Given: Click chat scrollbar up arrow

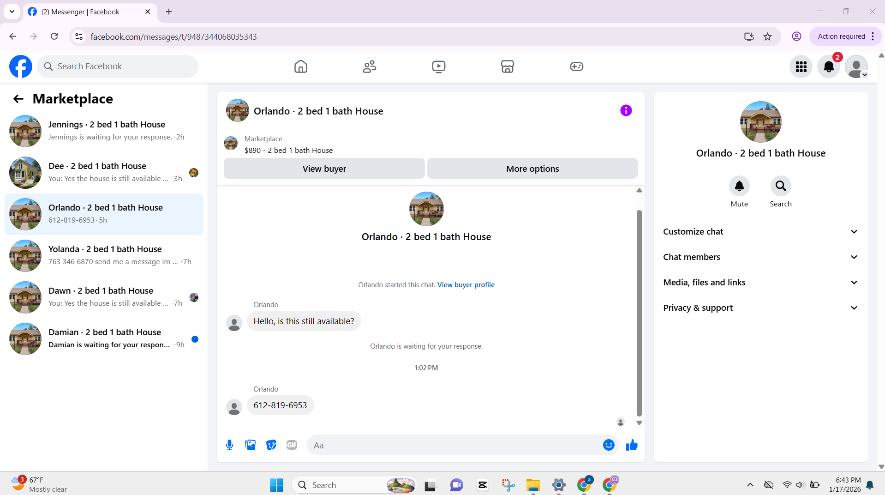Looking at the screenshot, I should [639, 190].
